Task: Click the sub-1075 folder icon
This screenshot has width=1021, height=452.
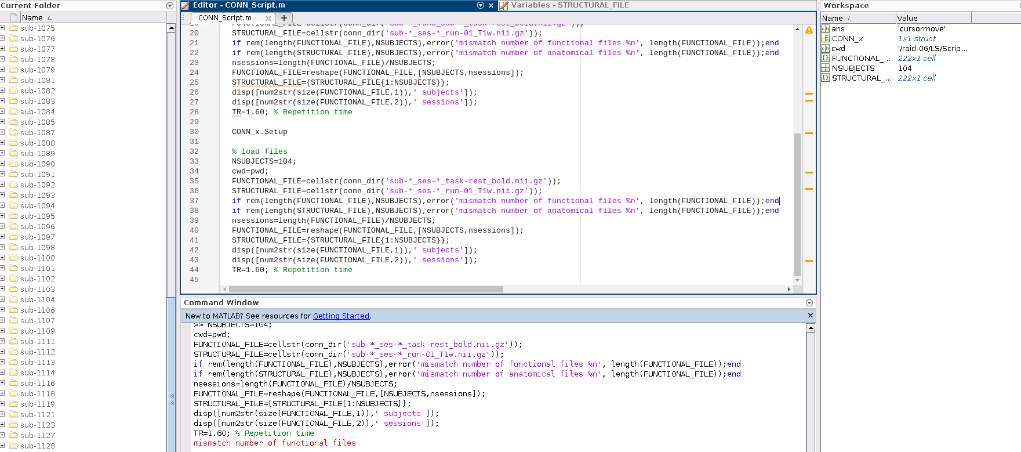Action: pos(13,28)
